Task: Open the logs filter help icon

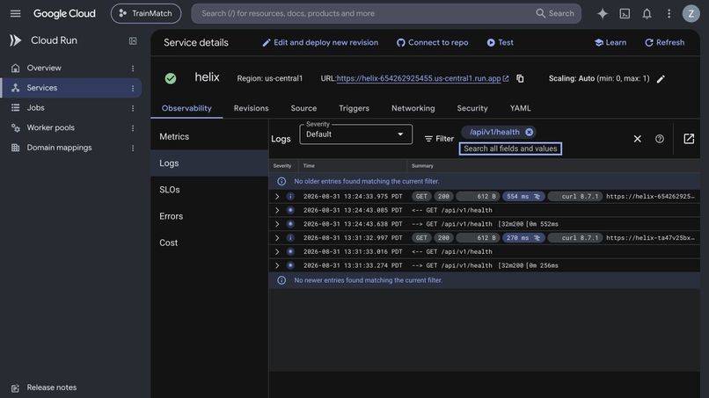Action: pyautogui.click(x=659, y=139)
